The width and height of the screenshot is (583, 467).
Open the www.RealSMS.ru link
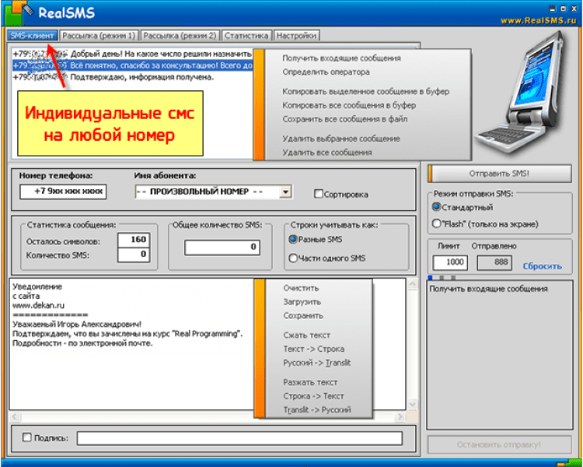pyautogui.click(x=538, y=20)
